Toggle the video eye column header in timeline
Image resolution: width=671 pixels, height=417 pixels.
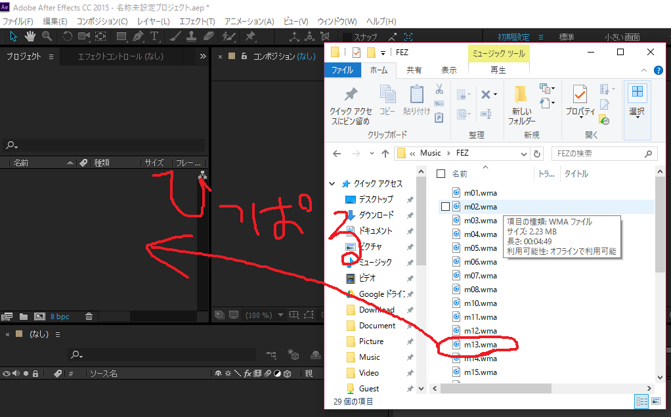click(x=7, y=374)
